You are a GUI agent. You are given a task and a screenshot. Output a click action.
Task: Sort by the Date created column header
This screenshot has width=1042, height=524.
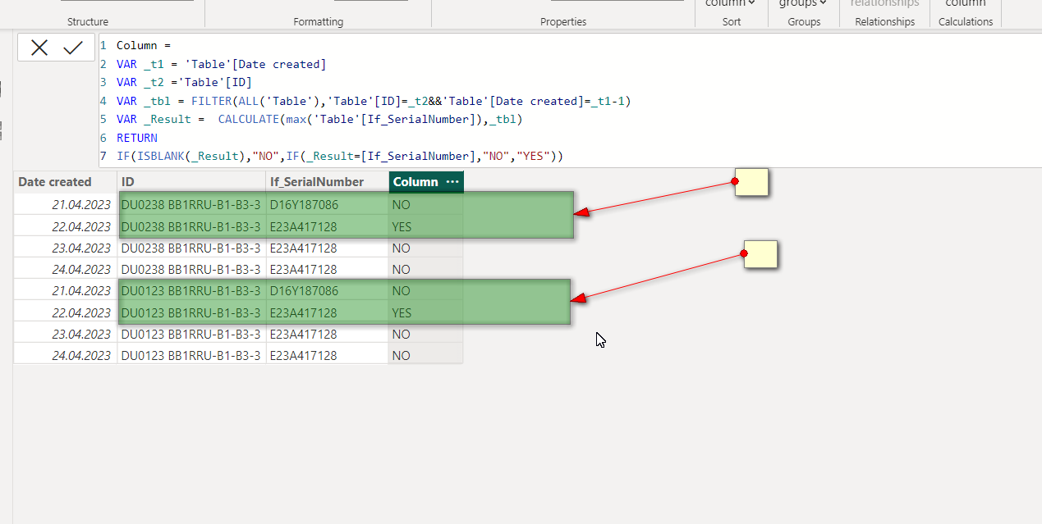(65, 182)
